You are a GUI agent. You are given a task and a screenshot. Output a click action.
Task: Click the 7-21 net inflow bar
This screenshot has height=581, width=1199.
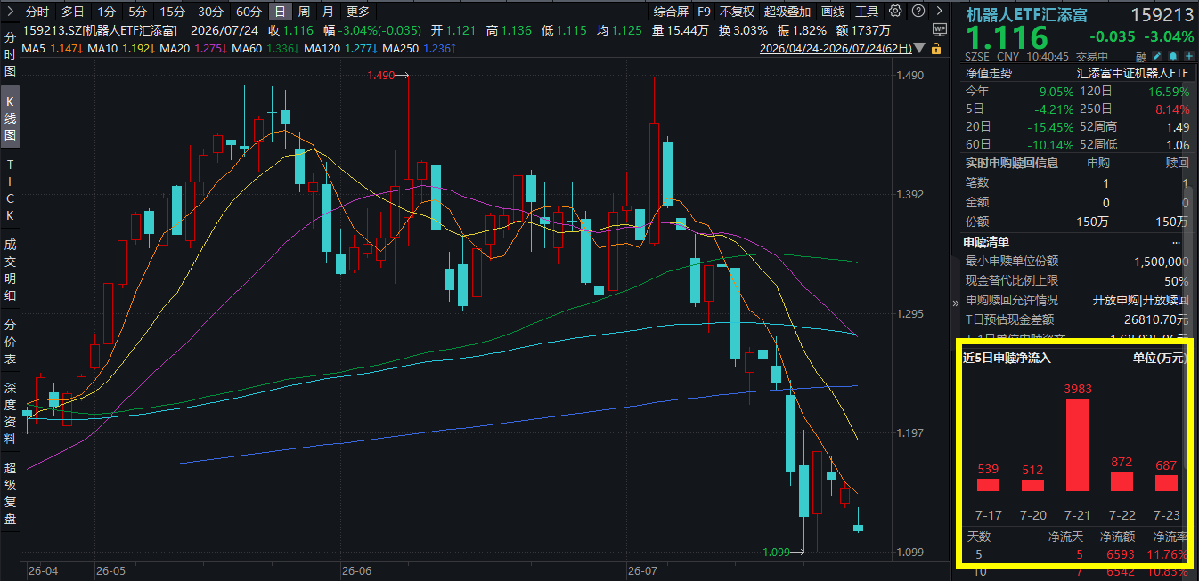(x=1077, y=445)
